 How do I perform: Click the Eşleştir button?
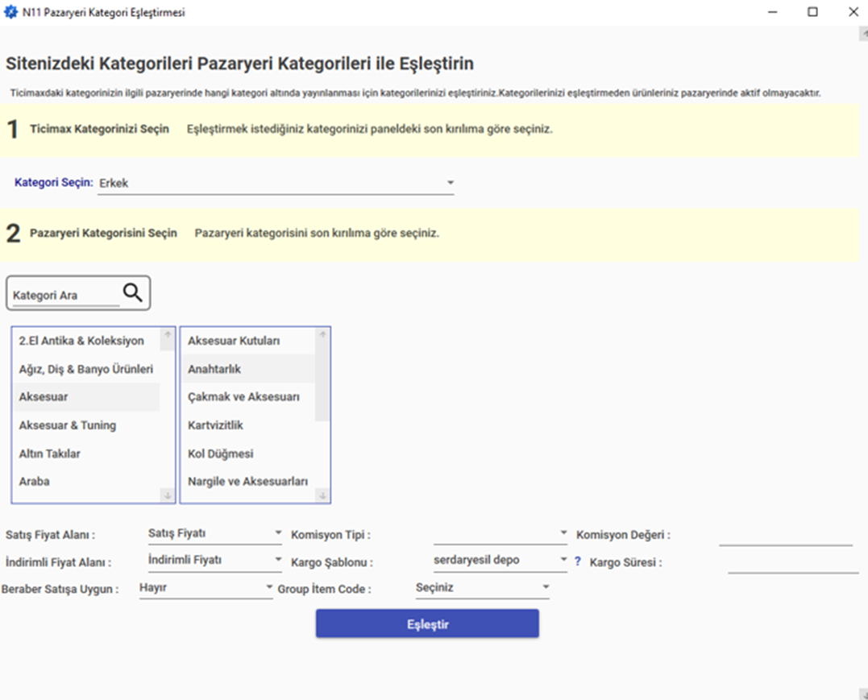(427, 623)
